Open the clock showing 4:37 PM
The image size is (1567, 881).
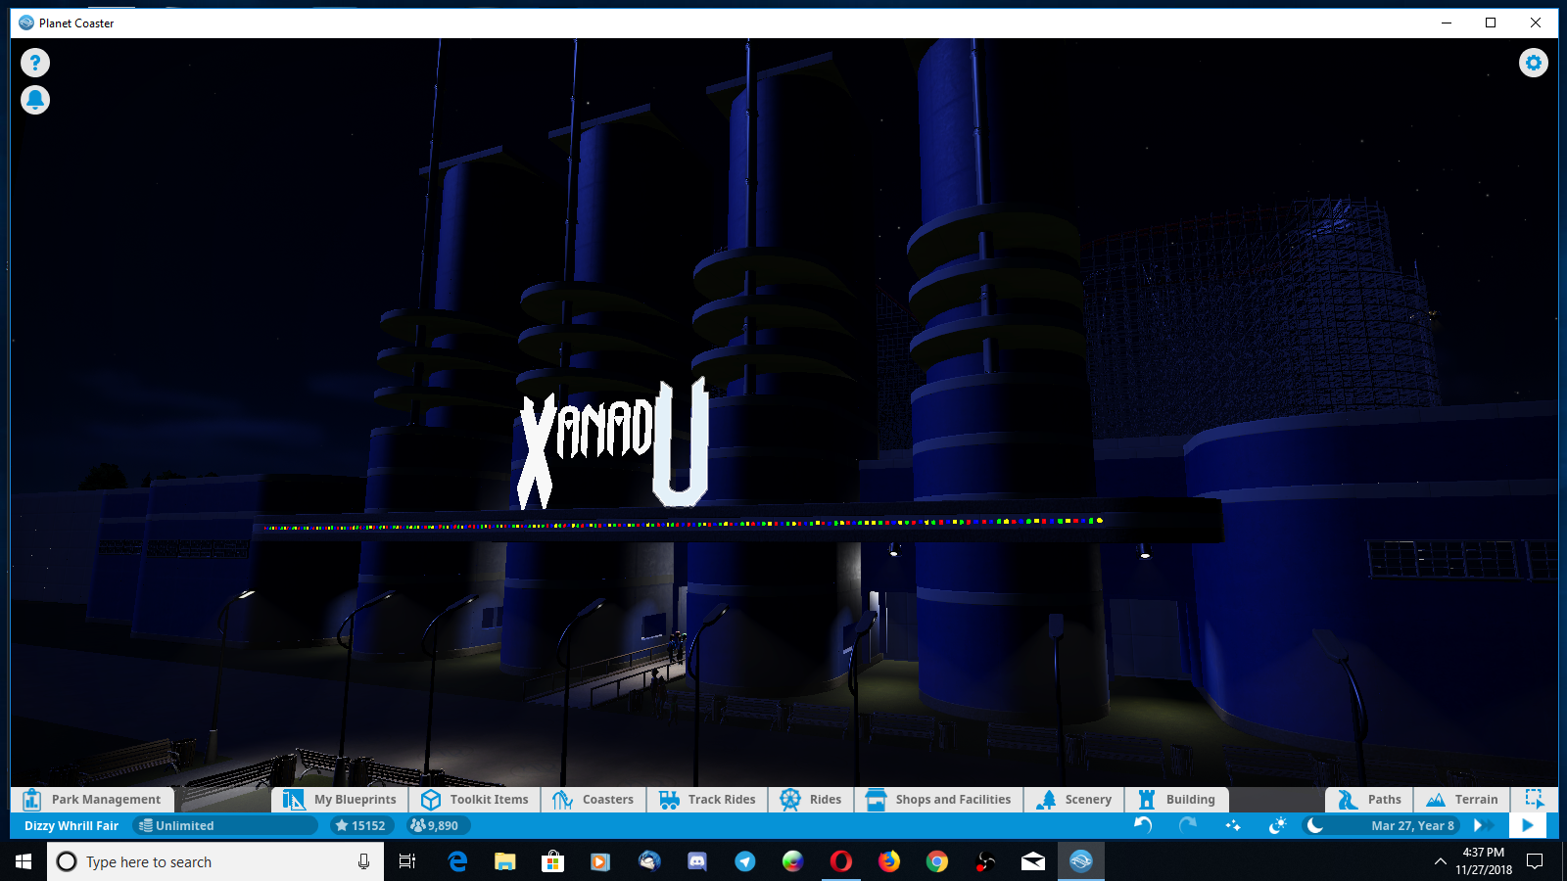[1483, 861]
